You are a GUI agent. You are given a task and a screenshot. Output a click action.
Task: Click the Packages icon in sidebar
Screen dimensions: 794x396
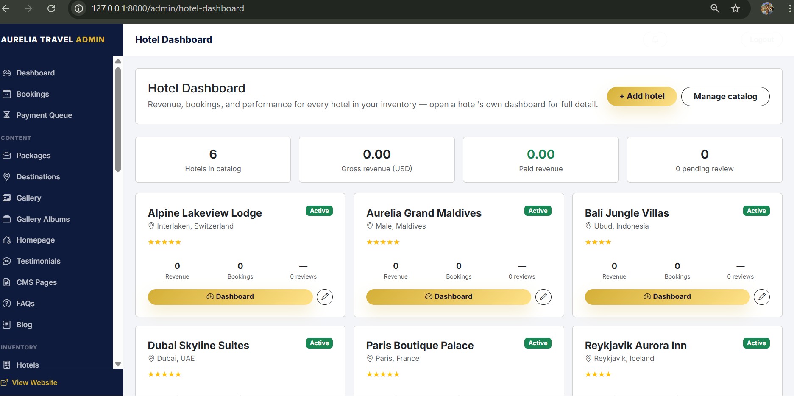(7, 156)
